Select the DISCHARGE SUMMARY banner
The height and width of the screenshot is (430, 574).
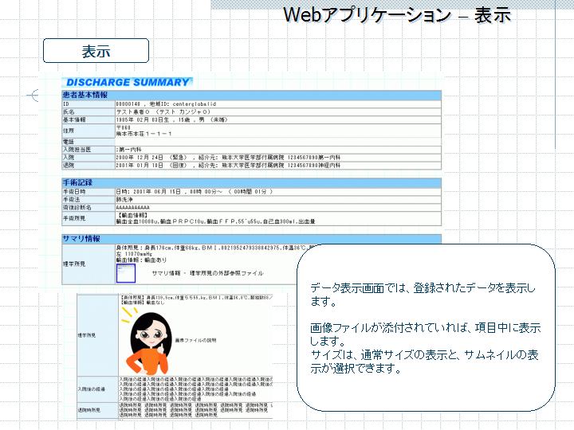(128, 82)
